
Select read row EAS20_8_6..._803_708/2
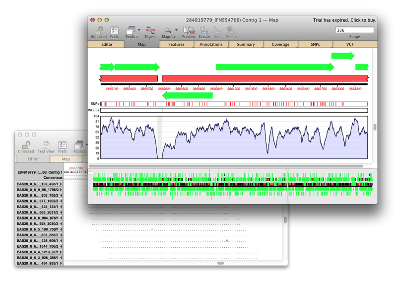[x=39, y=195]
